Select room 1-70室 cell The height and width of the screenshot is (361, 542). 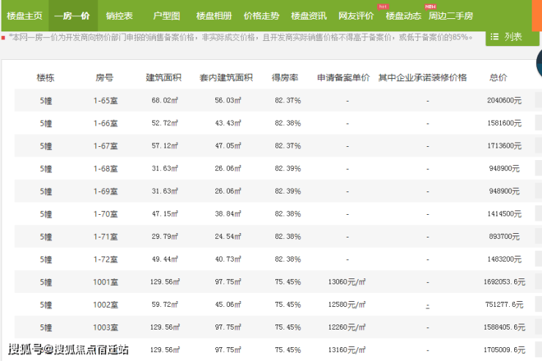105,214
